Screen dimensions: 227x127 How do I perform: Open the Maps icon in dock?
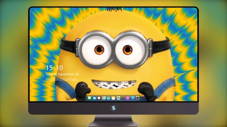point(104,98)
